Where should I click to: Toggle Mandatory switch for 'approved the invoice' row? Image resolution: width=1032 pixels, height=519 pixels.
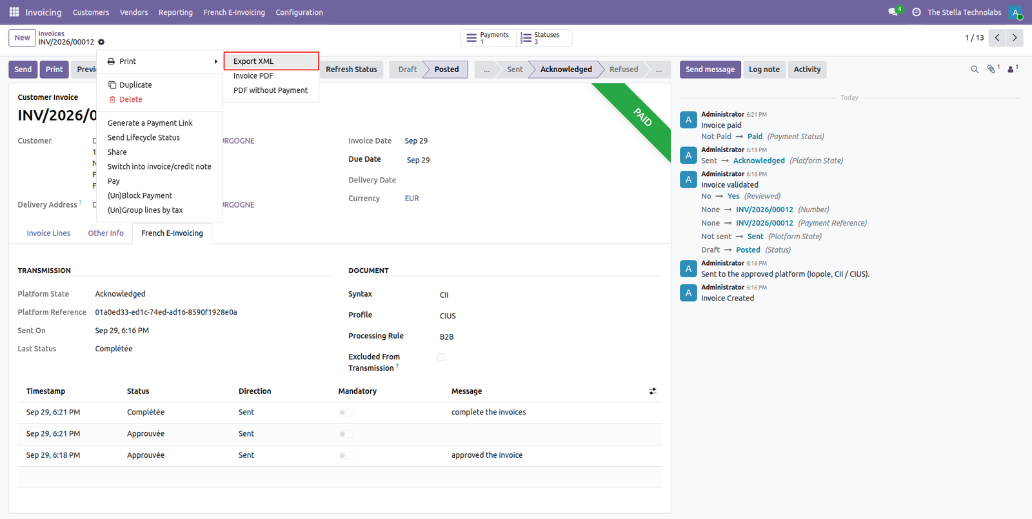(346, 456)
